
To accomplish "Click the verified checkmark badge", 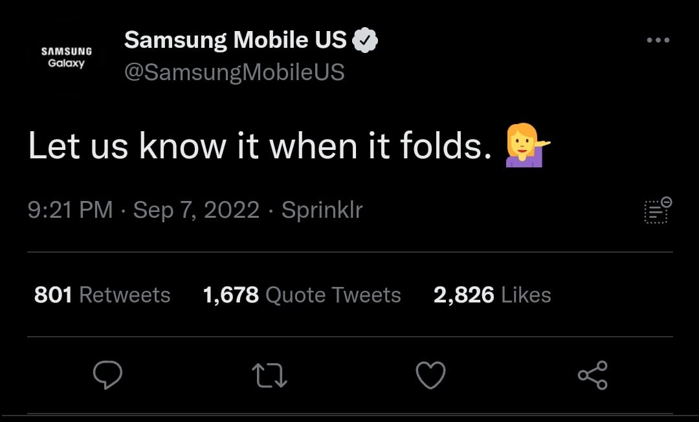I will tap(365, 41).
